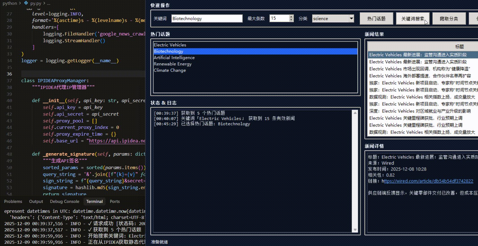Click the spinner down arrow for 最大条数
478x246 pixels.
[291, 20]
